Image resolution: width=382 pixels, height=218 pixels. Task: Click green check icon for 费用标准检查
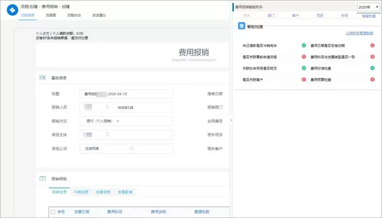coord(372,68)
